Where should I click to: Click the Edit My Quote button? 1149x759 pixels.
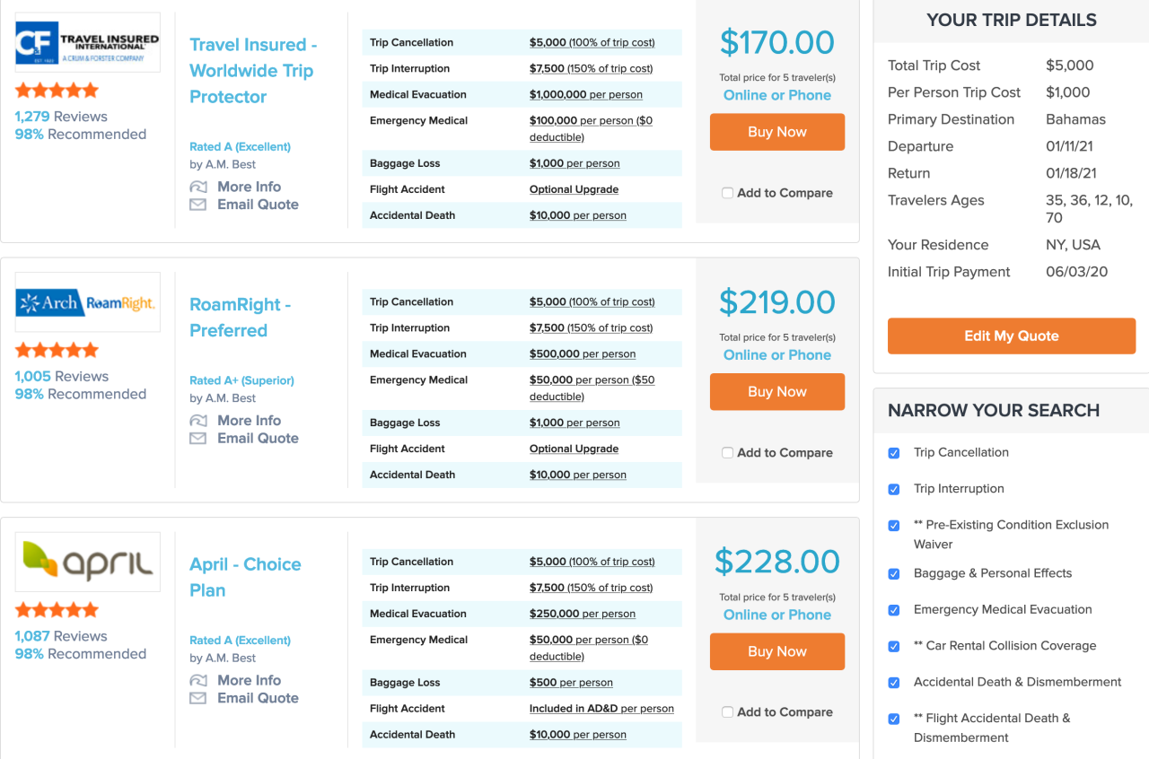1011,336
